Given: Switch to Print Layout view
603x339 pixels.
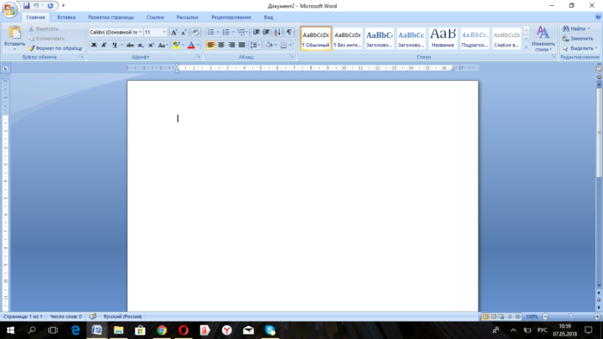Looking at the screenshot, I should tap(485, 317).
